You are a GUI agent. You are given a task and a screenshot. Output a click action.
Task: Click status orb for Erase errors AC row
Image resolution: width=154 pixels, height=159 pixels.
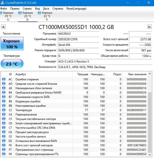(4, 79)
